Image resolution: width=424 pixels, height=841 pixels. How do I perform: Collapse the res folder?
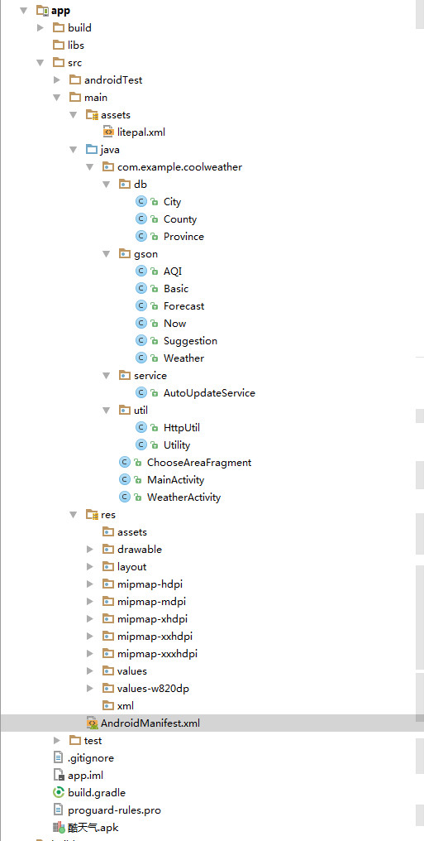[74, 515]
